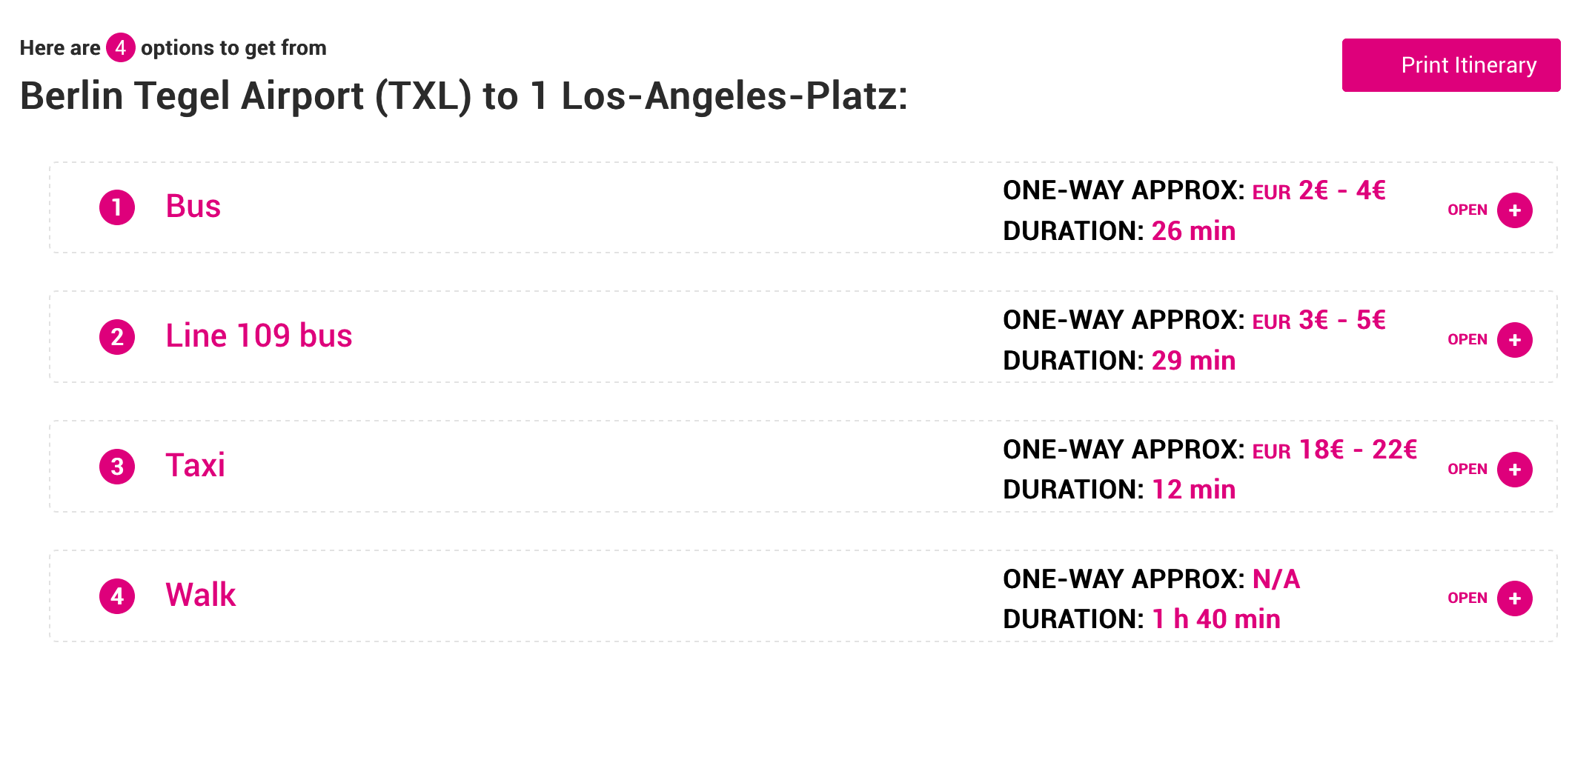1592x757 pixels.
Task: Click the Taxi price EUR 18€ - 22€
Action: [x=1335, y=450]
